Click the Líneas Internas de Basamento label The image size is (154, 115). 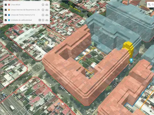[25, 10]
